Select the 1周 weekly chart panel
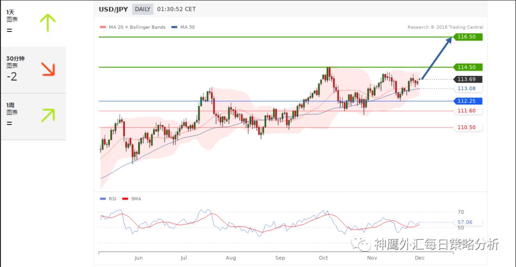Screen dimensions: 516x267 click(x=33, y=117)
